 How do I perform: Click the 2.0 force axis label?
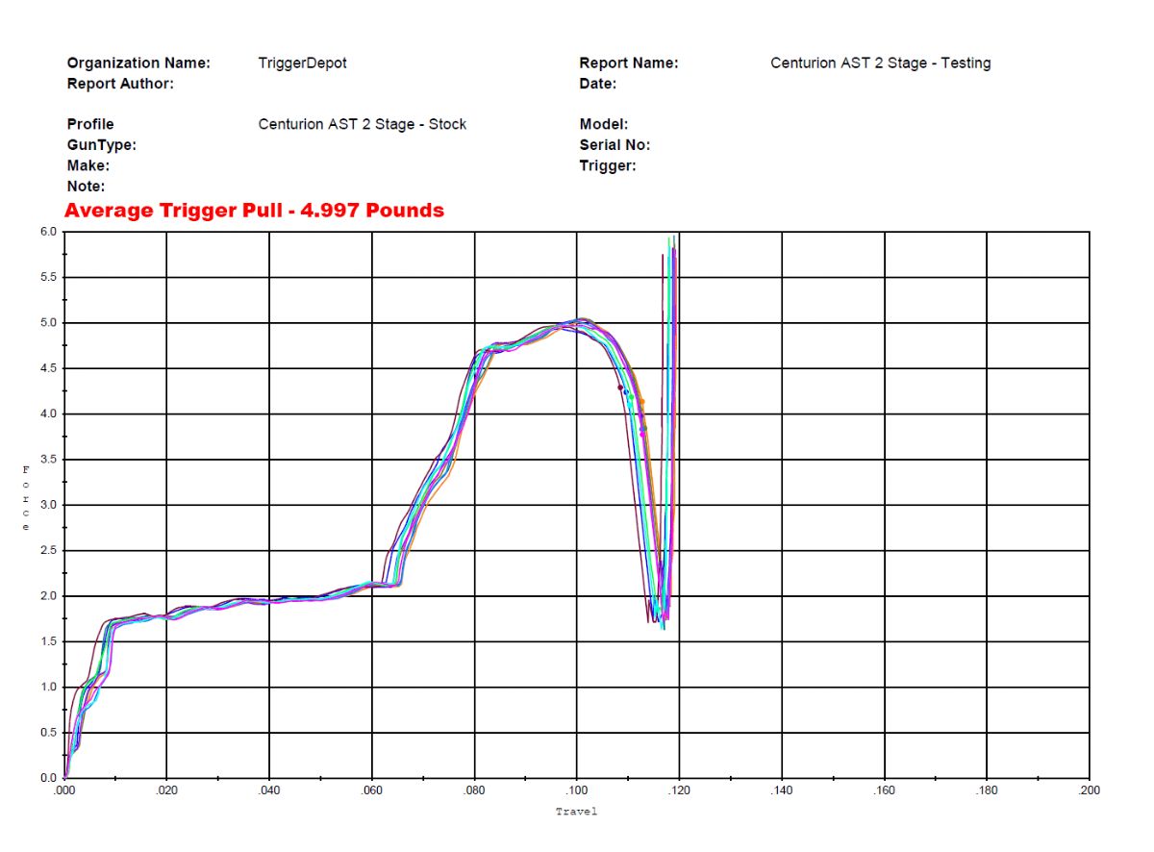[x=47, y=596]
